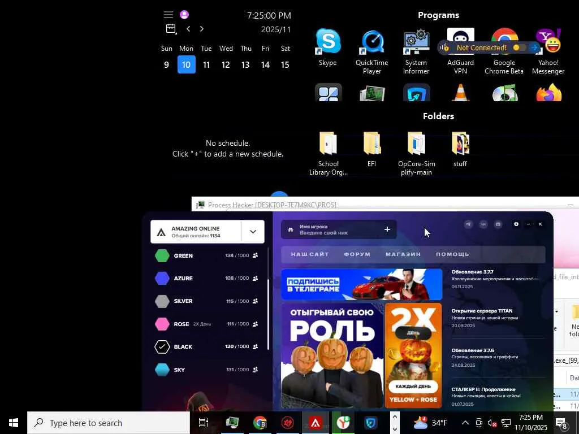The height and width of the screenshot is (434, 579).
Task: Select the SKY server
Action: coord(207,370)
